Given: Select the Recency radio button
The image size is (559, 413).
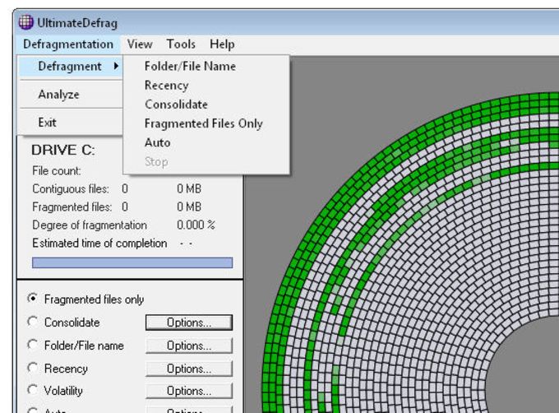Looking at the screenshot, I should [x=32, y=368].
